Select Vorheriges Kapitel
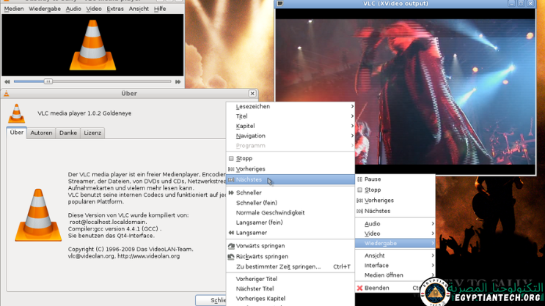Viewport: 545px width, 306px height. click(x=290, y=299)
